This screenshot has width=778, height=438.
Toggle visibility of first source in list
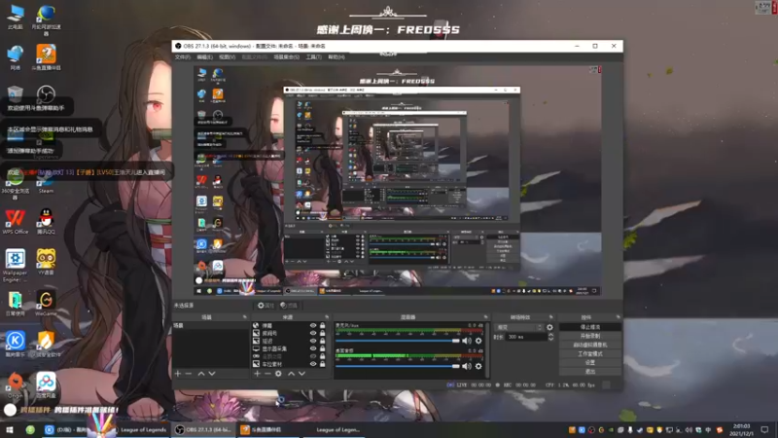(x=312, y=326)
